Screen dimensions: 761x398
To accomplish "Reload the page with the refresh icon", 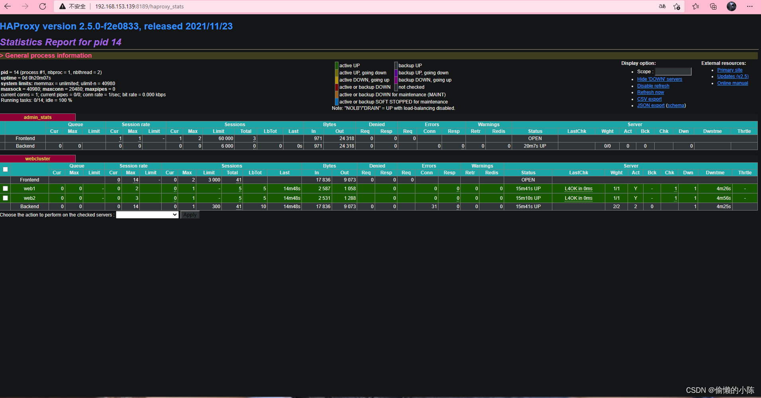I will click(43, 6).
